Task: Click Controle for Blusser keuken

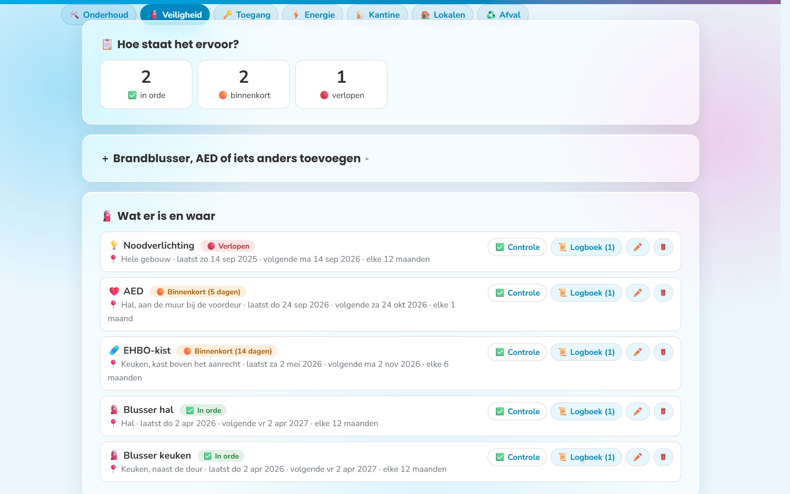Action: click(517, 457)
